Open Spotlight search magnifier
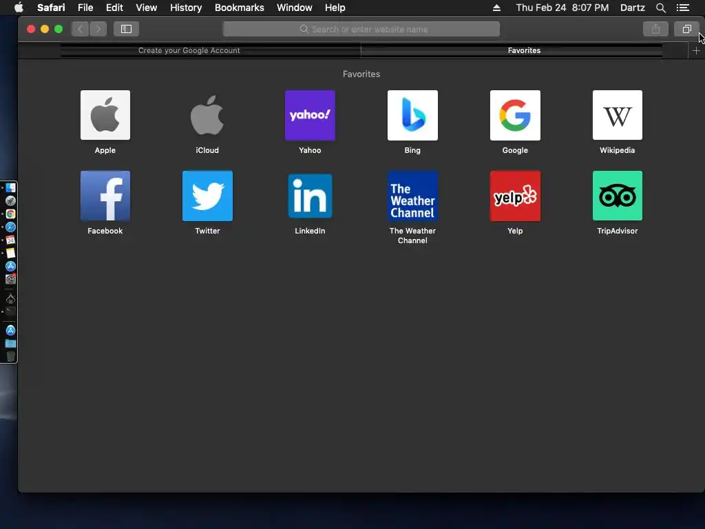Viewport: 705px width, 529px height. pyautogui.click(x=660, y=8)
